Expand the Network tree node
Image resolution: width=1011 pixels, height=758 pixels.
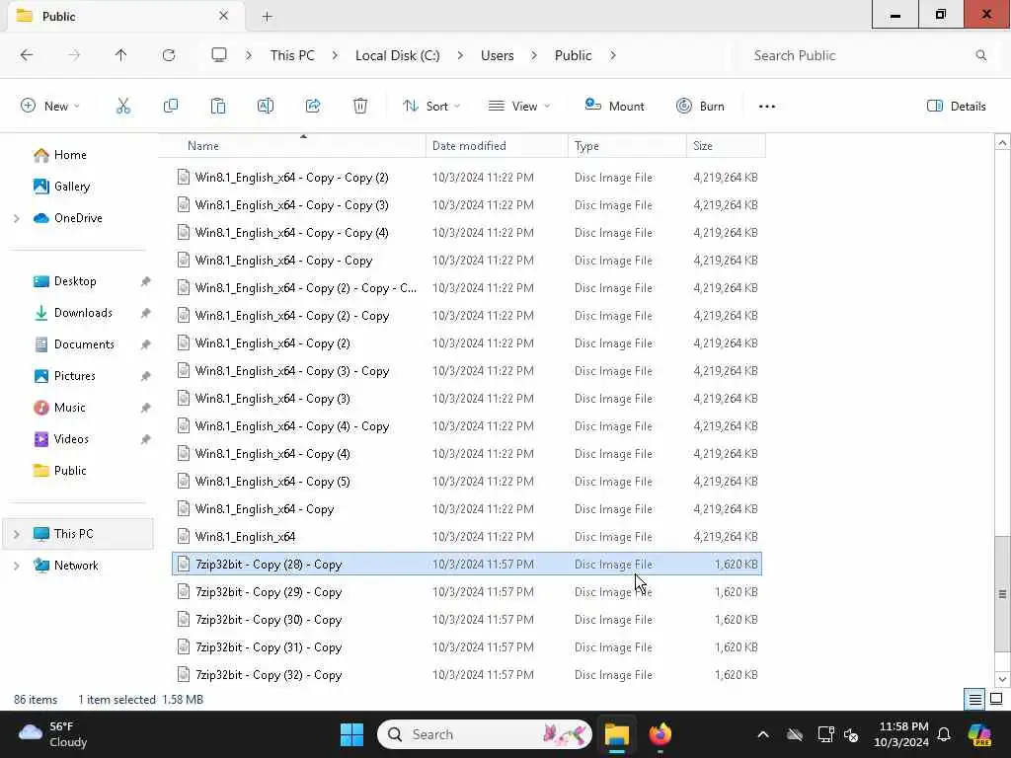17,566
